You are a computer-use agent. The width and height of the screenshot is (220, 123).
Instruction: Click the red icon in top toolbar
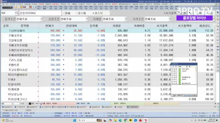30,7
